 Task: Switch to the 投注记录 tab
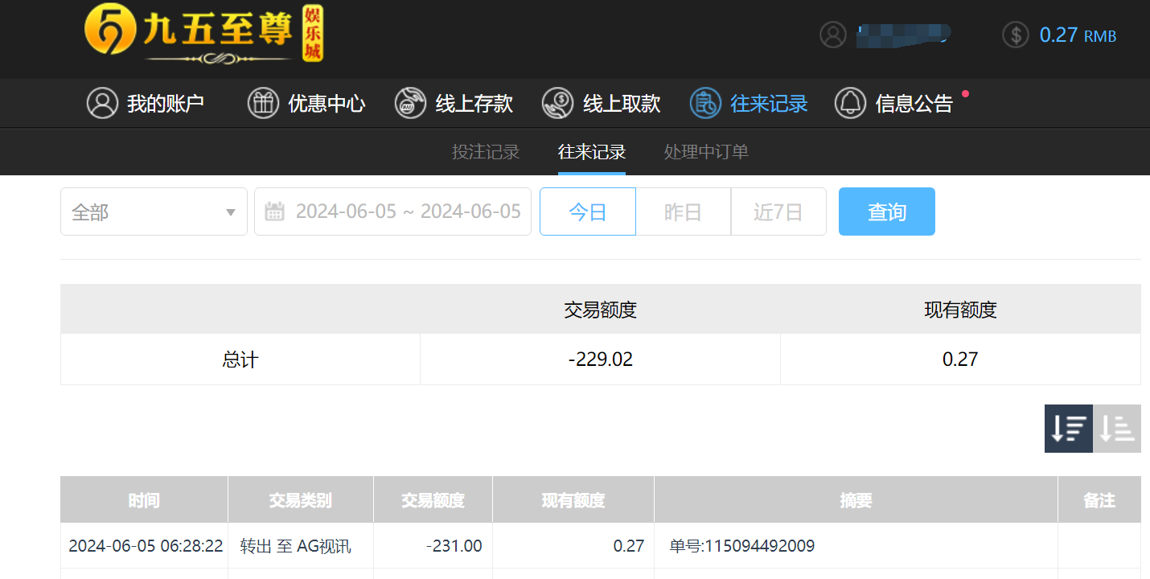487,151
